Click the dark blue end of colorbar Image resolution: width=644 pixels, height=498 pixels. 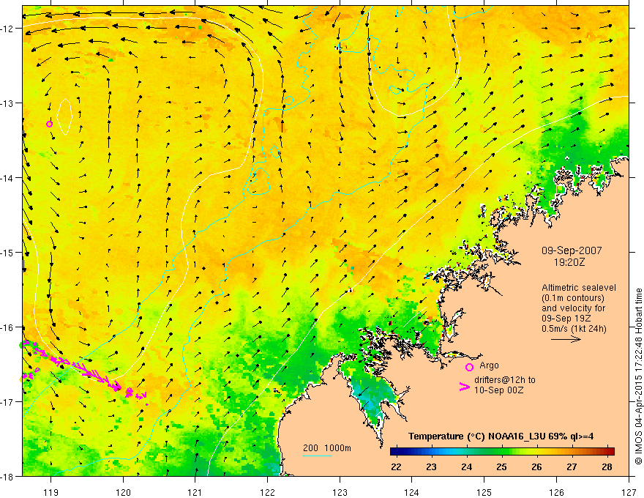[x=397, y=452]
